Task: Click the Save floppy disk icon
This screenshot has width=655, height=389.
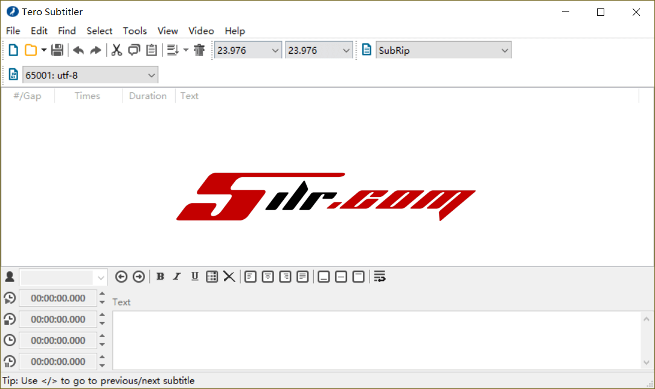Action: point(57,51)
